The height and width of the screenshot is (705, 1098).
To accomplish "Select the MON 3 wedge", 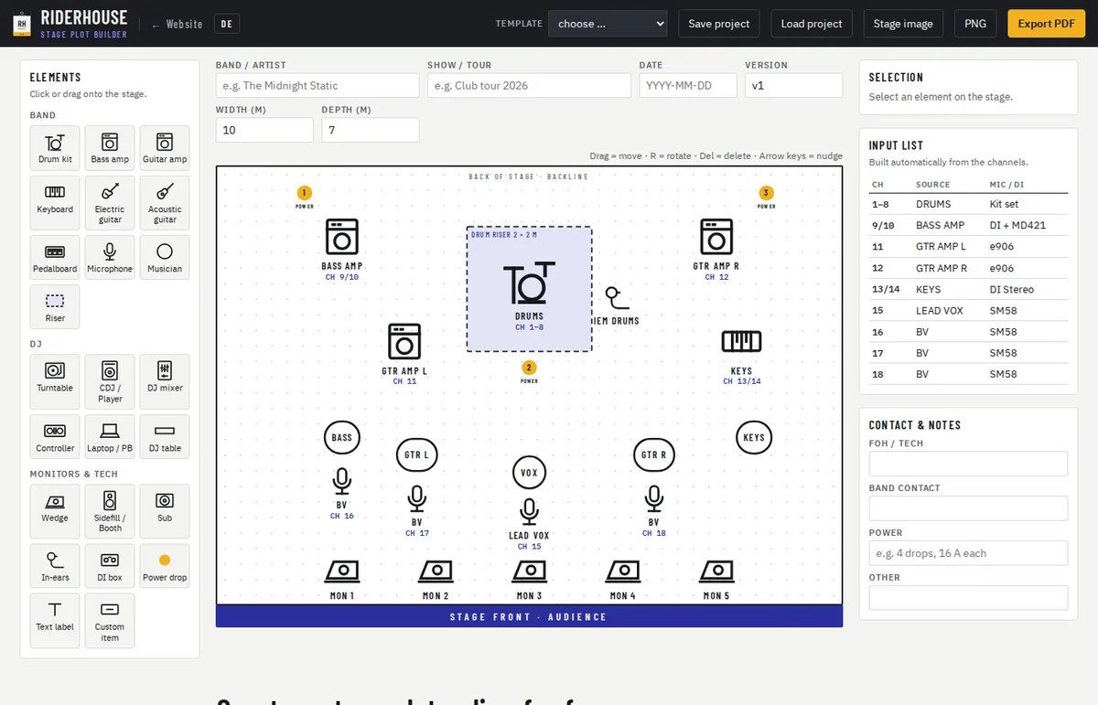I will (529, 571).
